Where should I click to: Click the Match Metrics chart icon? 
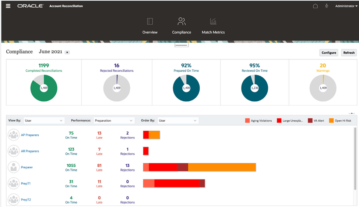[213, 21]
